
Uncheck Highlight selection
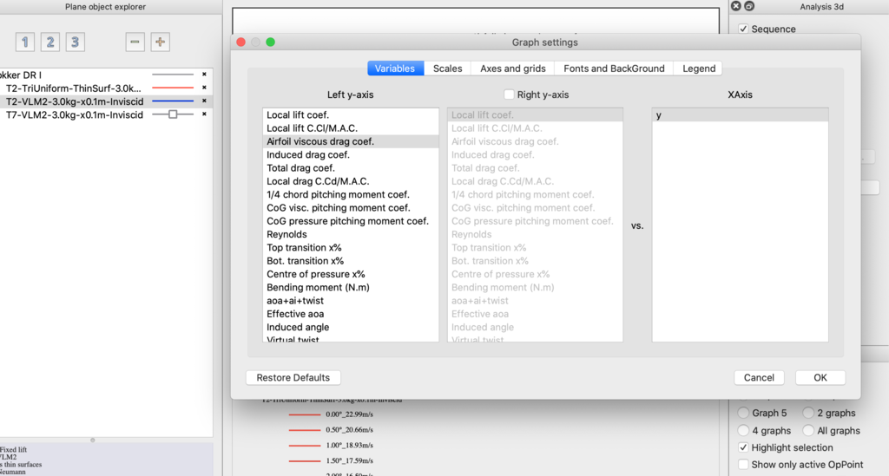pyautogui.click(x=743, y=447)
